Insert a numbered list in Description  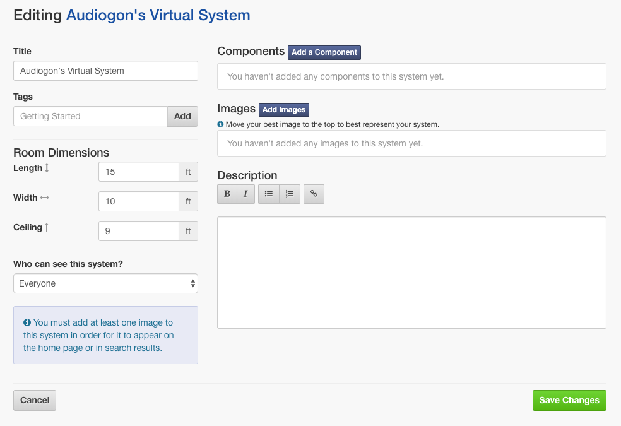[x=290, y=194]
